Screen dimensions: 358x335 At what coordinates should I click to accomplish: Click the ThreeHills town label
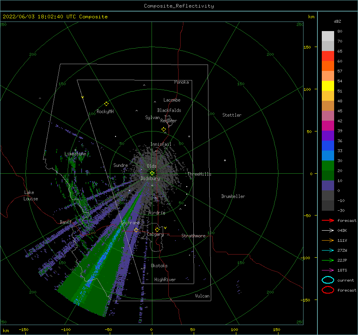(x=199, y=174)
